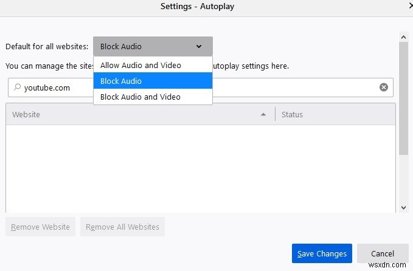The image size is (413, 271).
Task: Click the scrollbar down arrow
Action: [403, 207]
